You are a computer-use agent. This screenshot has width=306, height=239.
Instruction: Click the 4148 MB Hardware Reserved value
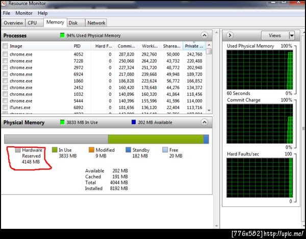[31, 162]
